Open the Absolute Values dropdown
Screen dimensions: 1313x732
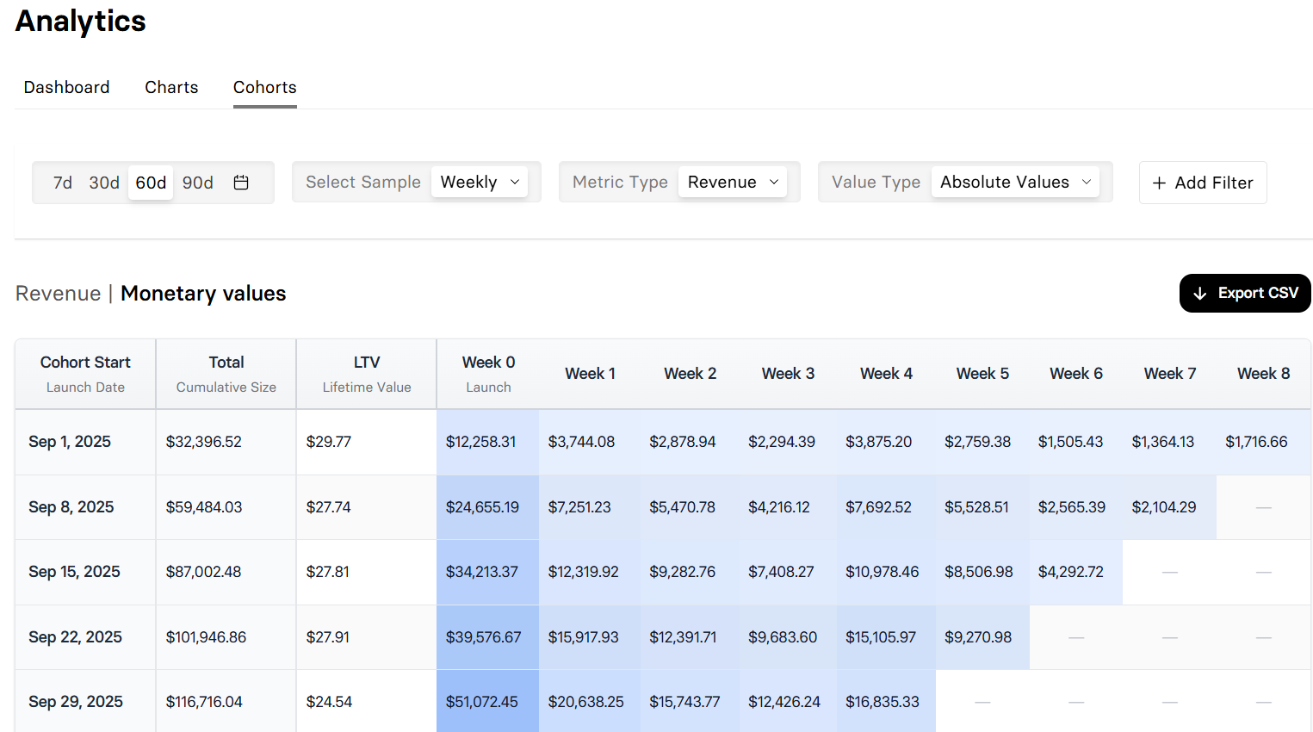pos(1015,182)
